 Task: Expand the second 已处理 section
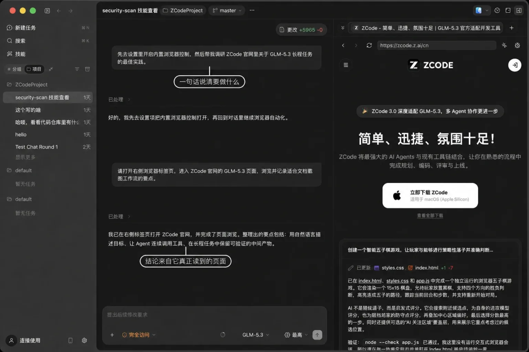click(119, 217)
